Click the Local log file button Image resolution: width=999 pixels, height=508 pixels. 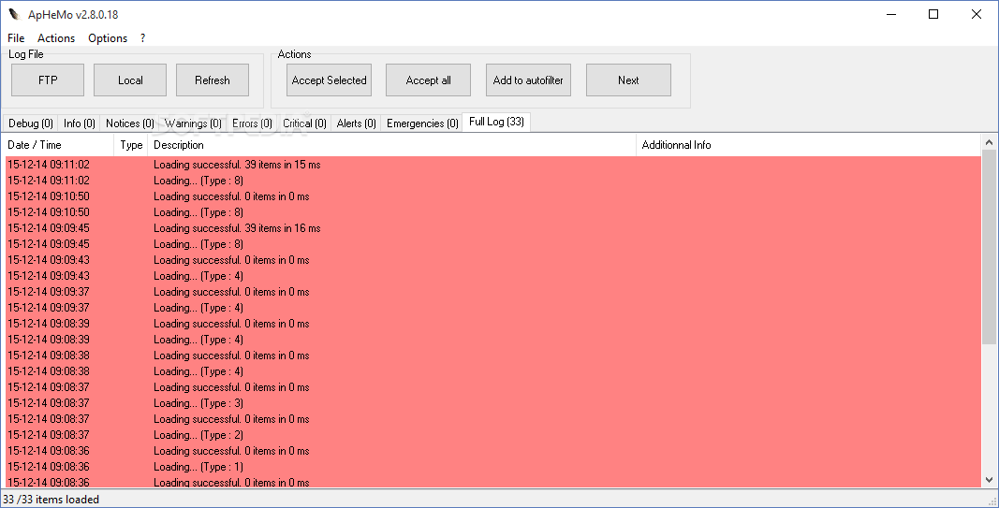(x=130, y=80)
